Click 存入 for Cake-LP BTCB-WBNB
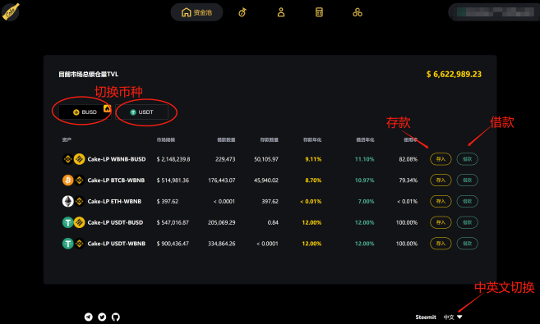This screenshot has height=324, width=540. pyautogui.click(x=441, y=180)
